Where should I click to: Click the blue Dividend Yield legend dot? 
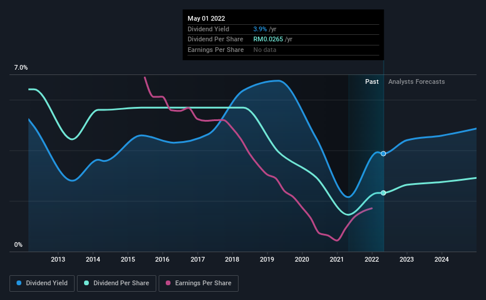(x=19, y=283)
